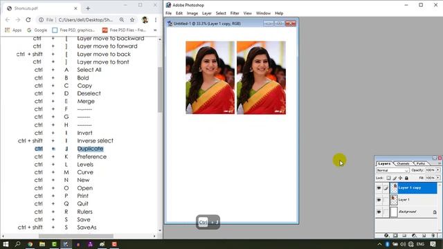Open new tab in Chrome
Viewport: 443px width, 249px height.
pos(88,8)
